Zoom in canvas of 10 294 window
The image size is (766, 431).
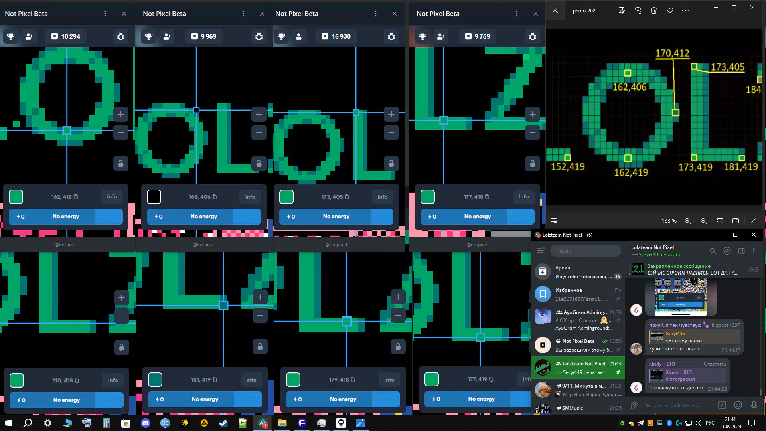click(121, 114)
